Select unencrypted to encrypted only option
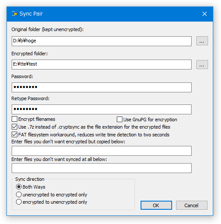 (19, 195)
